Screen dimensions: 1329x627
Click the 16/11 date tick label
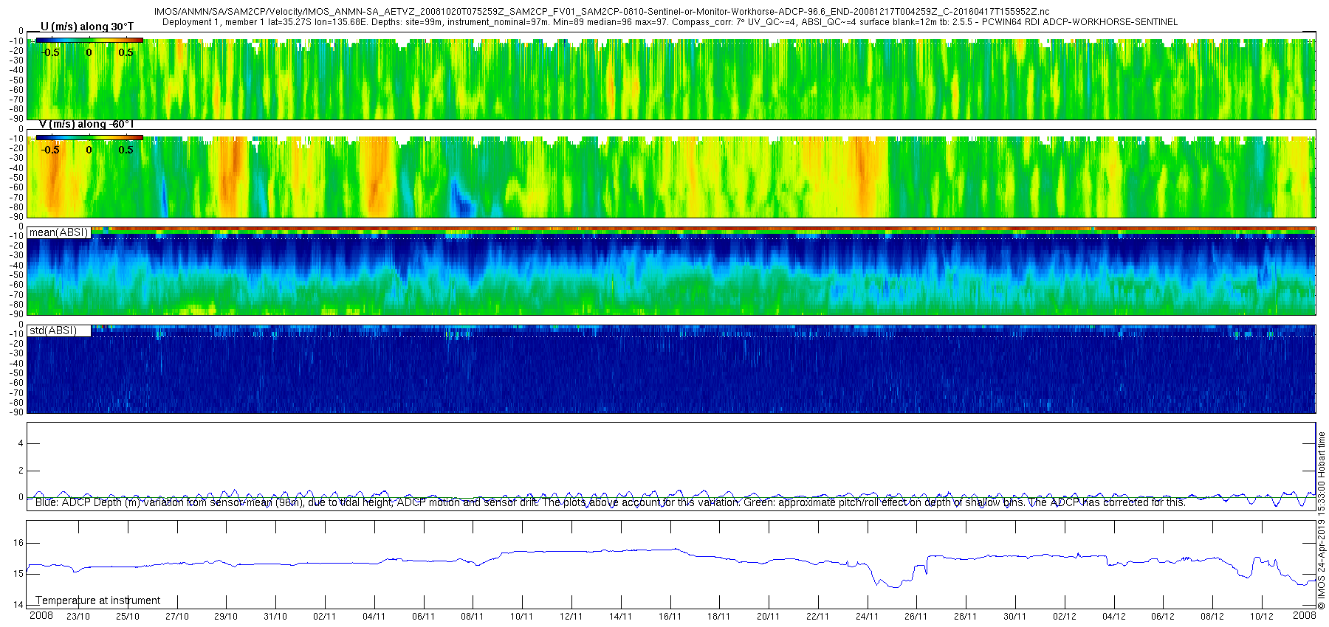[670, 617]
